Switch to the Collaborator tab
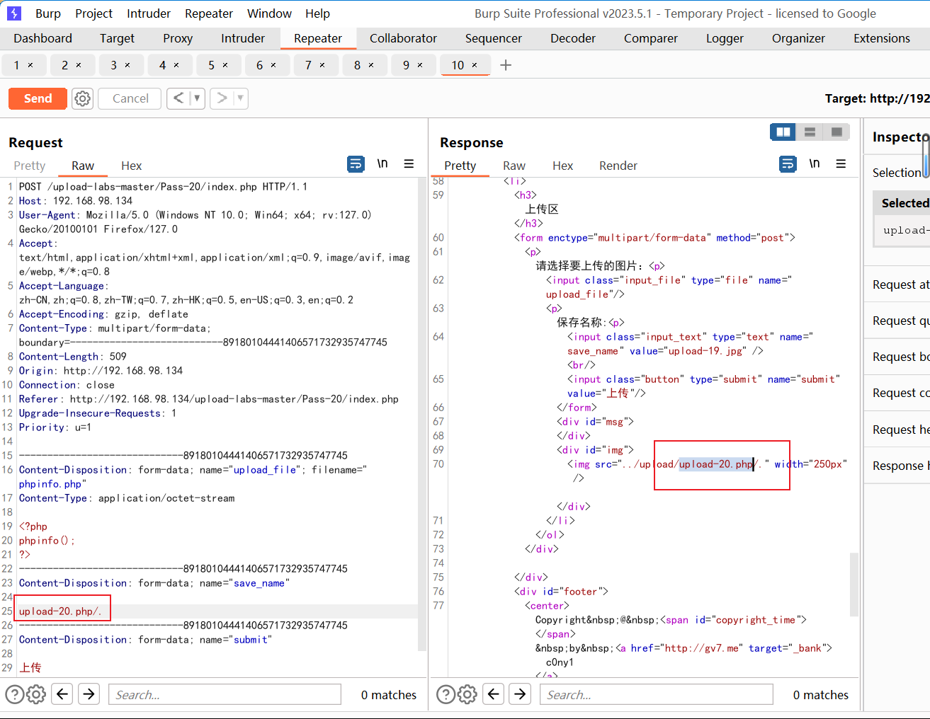The height and width of the screenshot is (719, 930). coord(403,38)
